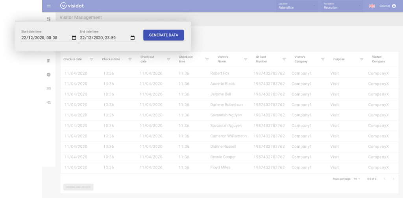Click Company1 in Dianne Russell row
This screenshot has height=198, width=403.
pos(301,147)
